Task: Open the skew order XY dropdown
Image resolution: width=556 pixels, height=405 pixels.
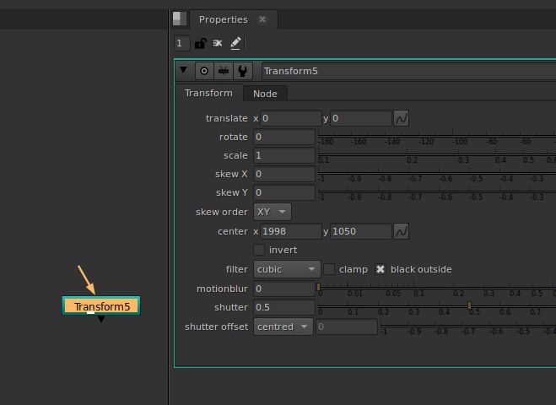Action: [273, 212]
